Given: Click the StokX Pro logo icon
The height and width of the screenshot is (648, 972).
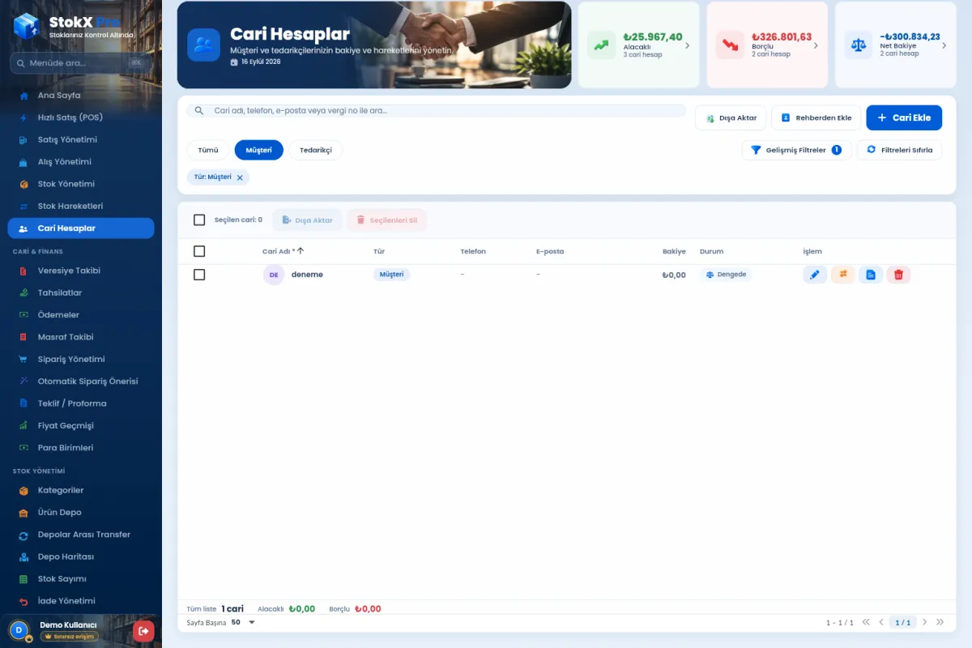Looking at the screenshot, I should 27,25.
